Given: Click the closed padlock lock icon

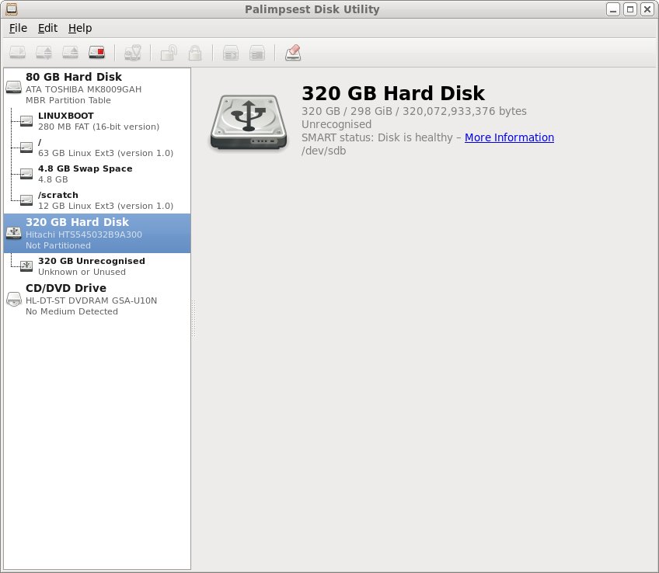Looking at the screenshot, I should pyautogui.click(x=195, y=53).
